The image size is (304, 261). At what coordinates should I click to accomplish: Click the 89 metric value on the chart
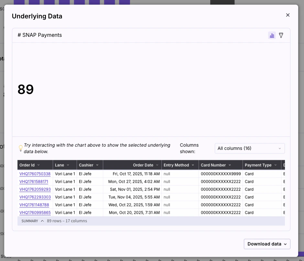25,89
